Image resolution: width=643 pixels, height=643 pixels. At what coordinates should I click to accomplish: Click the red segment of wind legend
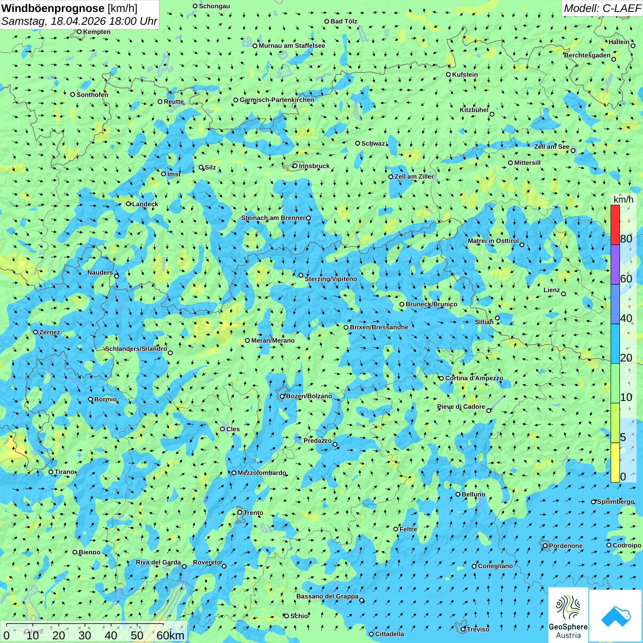tap(615, 225)
